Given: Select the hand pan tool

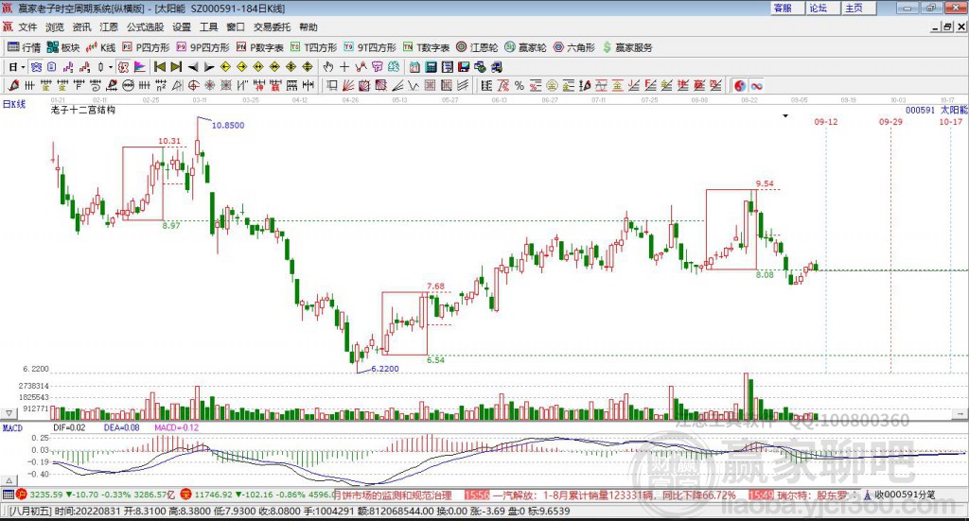Looking at the screenshot, I should point(327,67).
